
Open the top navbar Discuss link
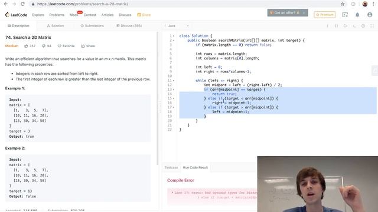click(125, 15)
